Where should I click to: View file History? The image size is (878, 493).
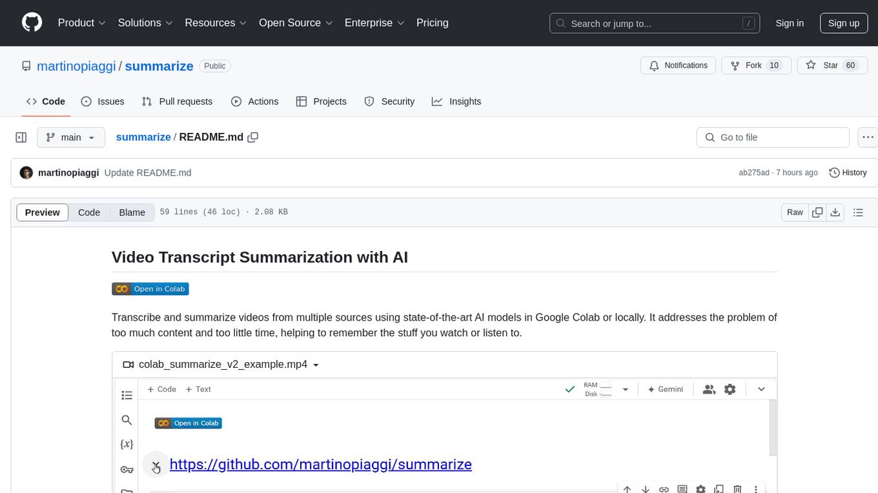(x=848, y=173)
